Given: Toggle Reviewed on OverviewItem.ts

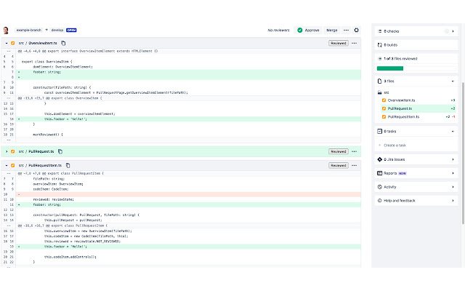Looking at the screenshot, I should click(339, 43).
